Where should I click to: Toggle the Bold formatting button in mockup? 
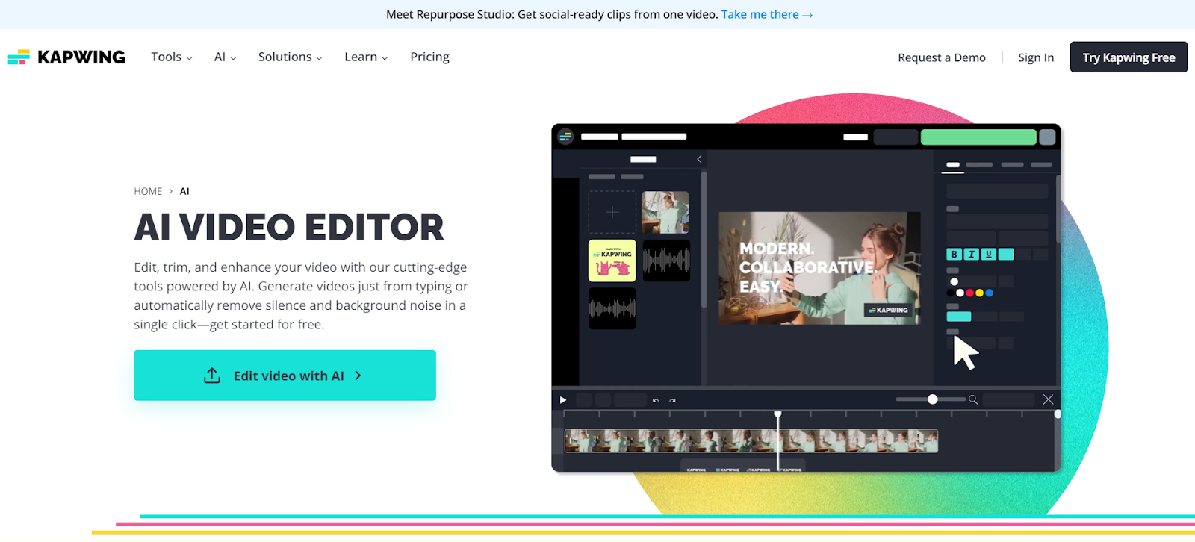click(x=954, y=255)
